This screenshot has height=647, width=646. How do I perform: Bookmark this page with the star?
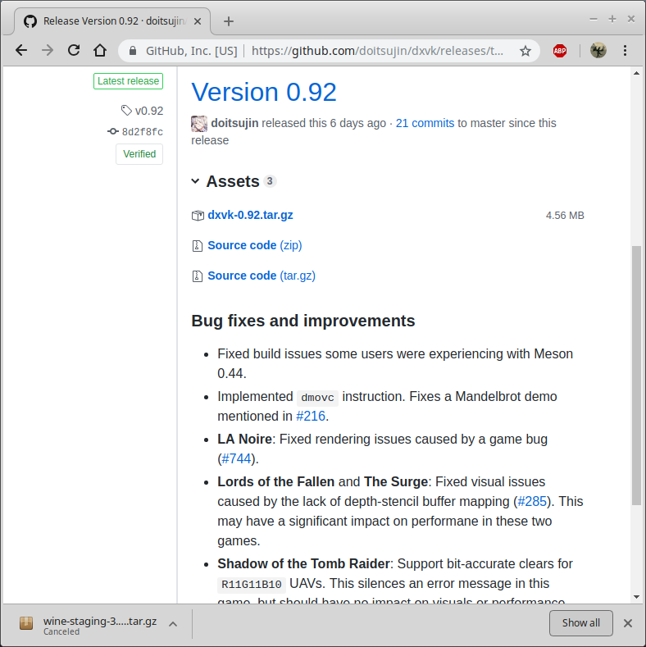(x=525, y=51)
